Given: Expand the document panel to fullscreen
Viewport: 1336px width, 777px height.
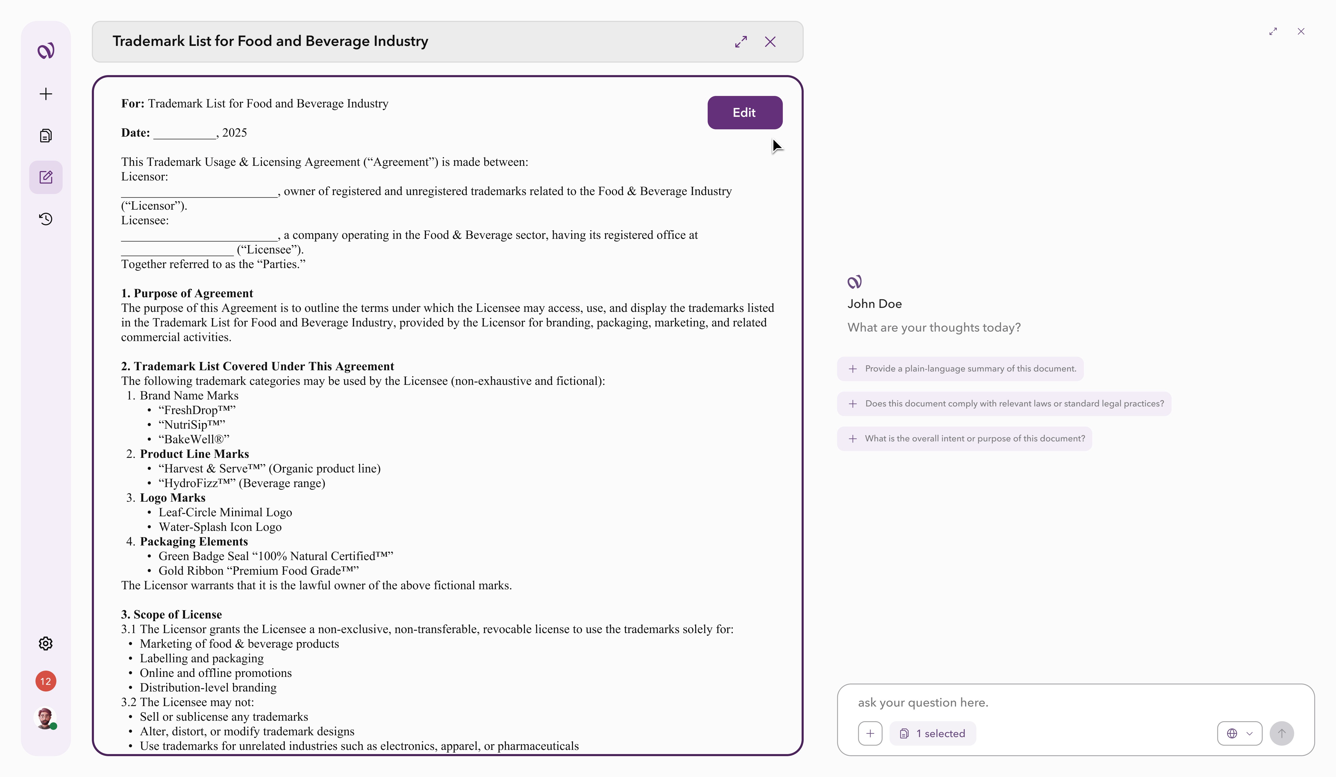Looking at the screenshot, I should [741, 42].
